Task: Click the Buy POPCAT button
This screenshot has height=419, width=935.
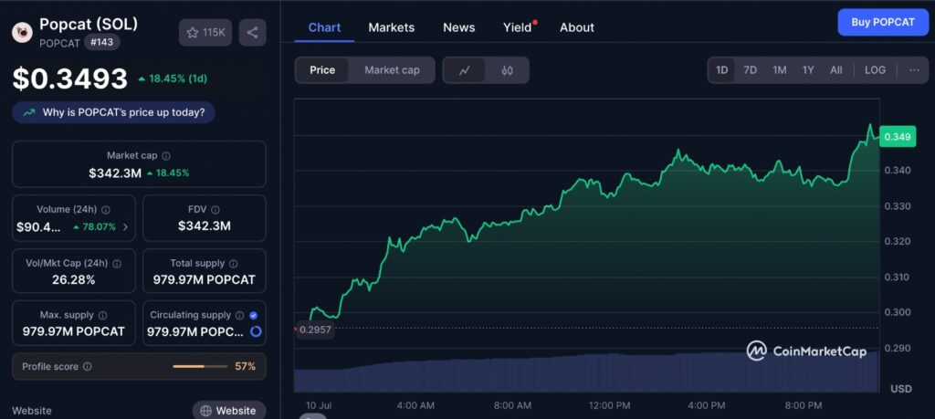Action: pos(883,23)
